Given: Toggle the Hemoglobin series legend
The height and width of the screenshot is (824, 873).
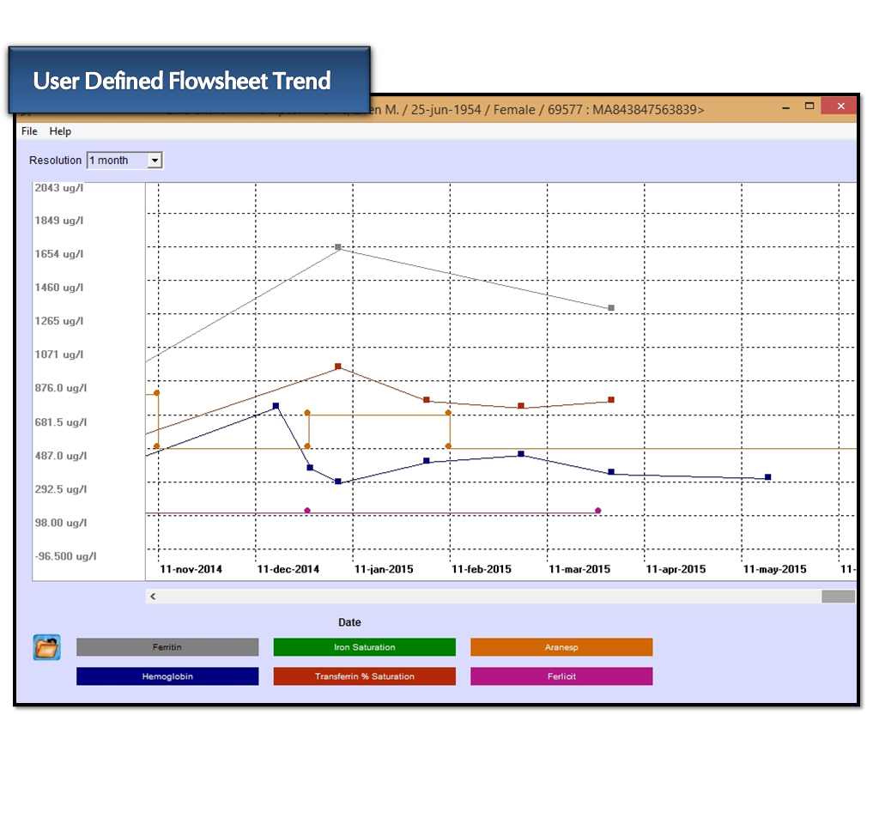Looking at the screenshot, I should (167, 676).
